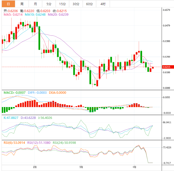This screenshot has width=174, height=171.
Task: Click the MA20: 0.6239 legend label
Action: click(58, 15)
